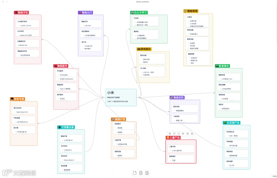Select the 游戏娱乐 group label
Viewport: 277px width, 178px height.
click(x=144, y=49)
